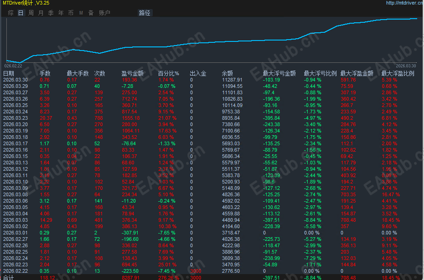The height and width of the screenshot is (280, 424).
Task: Click the 次数 column header
Action: [x=99, y=73]
